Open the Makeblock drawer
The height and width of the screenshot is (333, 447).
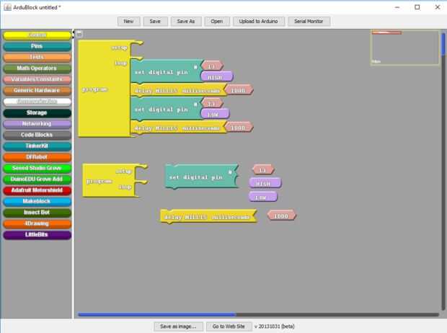pyautogui.click(x=37, y=202)
